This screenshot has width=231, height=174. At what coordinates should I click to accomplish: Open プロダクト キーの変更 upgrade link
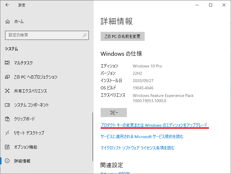coord(154,125)
